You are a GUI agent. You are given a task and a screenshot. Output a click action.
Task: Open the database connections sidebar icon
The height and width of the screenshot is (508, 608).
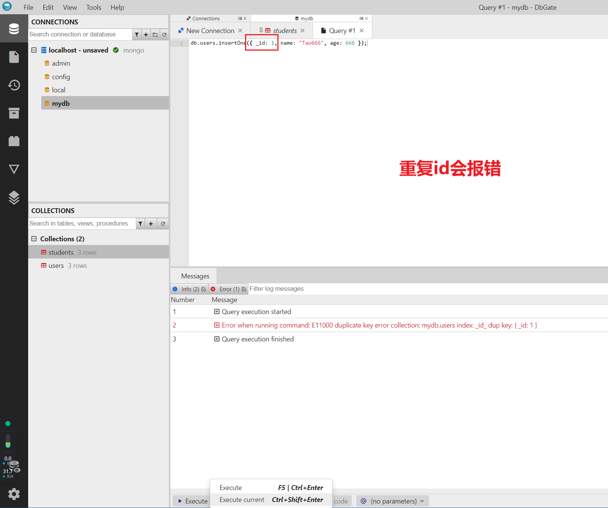pos(14,29)
